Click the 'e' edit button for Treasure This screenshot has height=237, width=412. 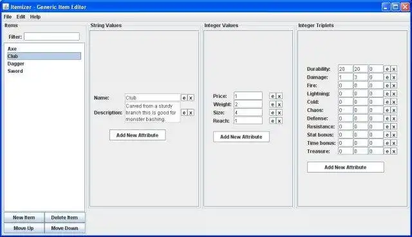[387, 151]
